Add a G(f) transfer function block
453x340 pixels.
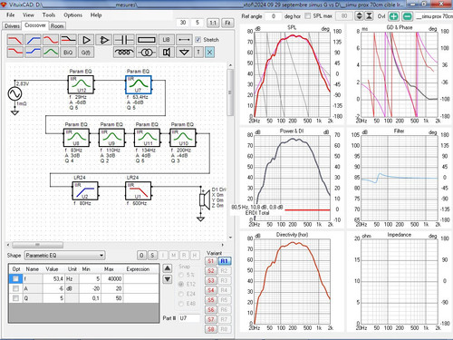[x=86, y=53]
